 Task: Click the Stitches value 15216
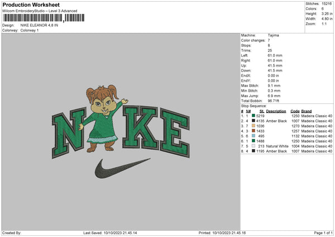(327, 4)
